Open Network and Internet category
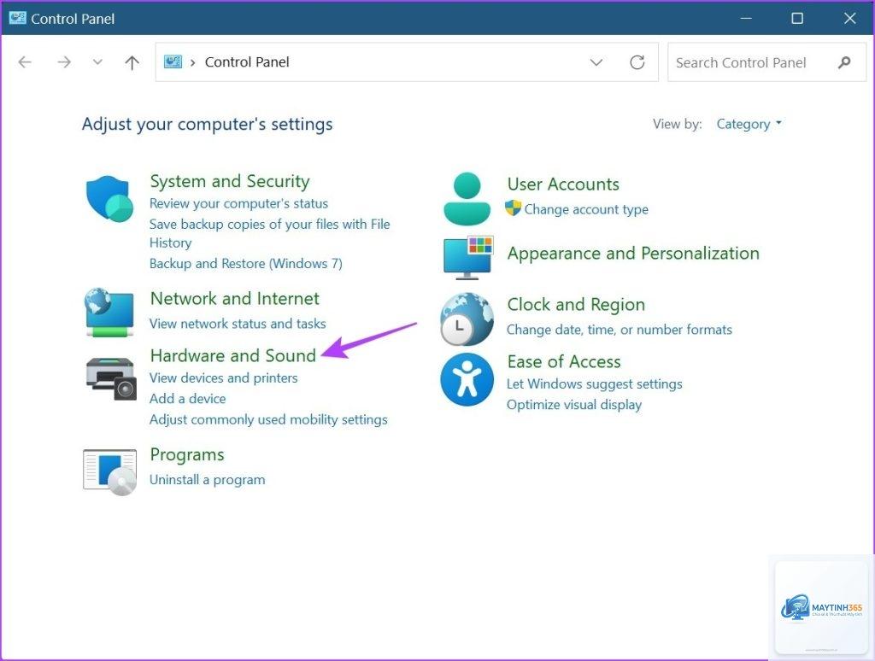 (234, 298)
